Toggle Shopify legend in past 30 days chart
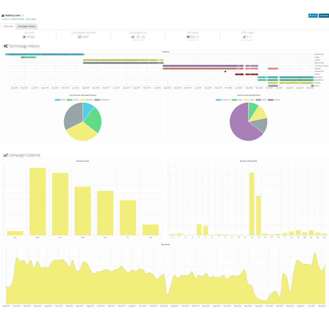The width and height of the screenshot is (329, 312). pyautogui.click(x=73, y=100)
